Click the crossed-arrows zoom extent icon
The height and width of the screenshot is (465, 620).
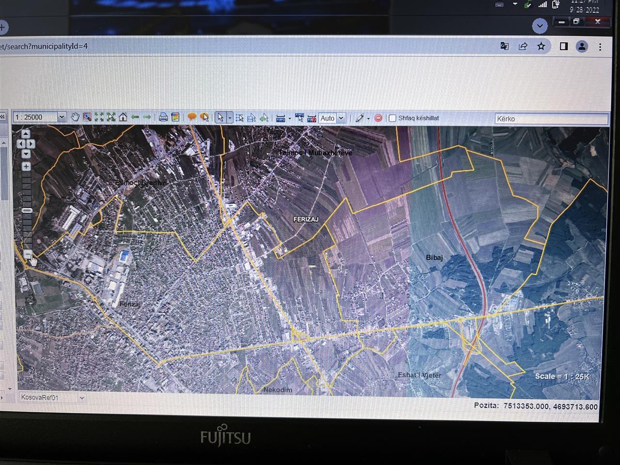(111, 117)
